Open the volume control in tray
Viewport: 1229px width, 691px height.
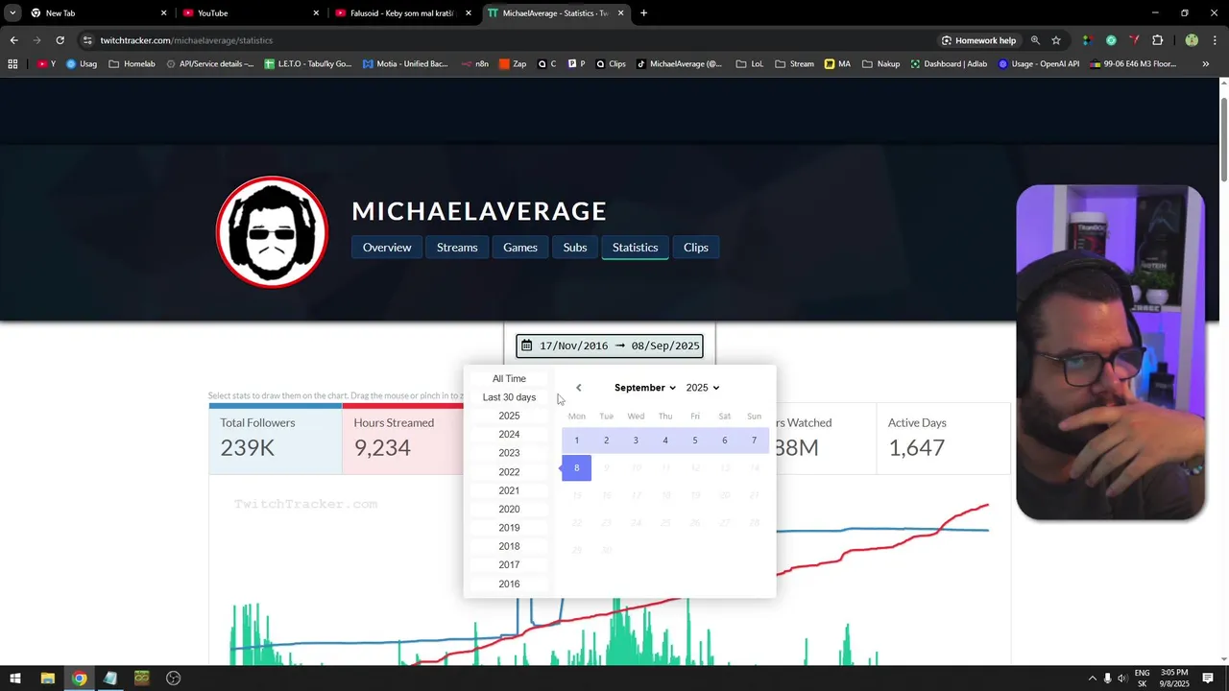1122,679
